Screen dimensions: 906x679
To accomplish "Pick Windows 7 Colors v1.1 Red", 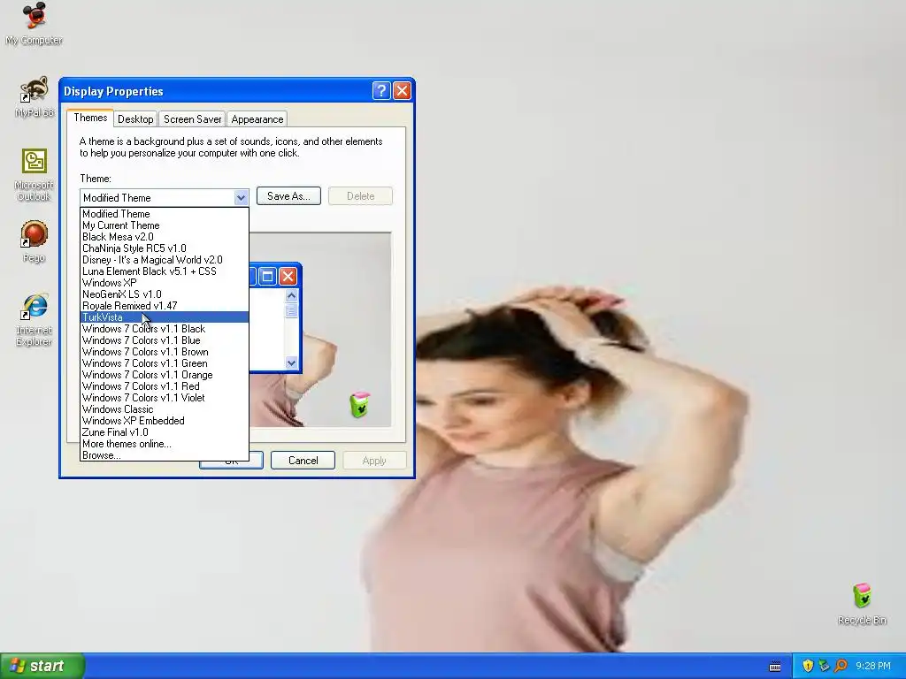I will click(x=164, y=386).
